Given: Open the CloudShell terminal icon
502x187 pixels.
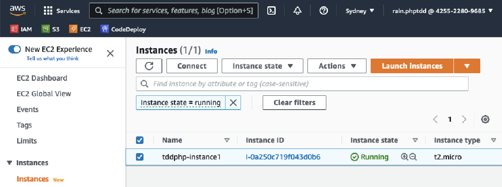Looking at the screenshot, I should (271, 11).
